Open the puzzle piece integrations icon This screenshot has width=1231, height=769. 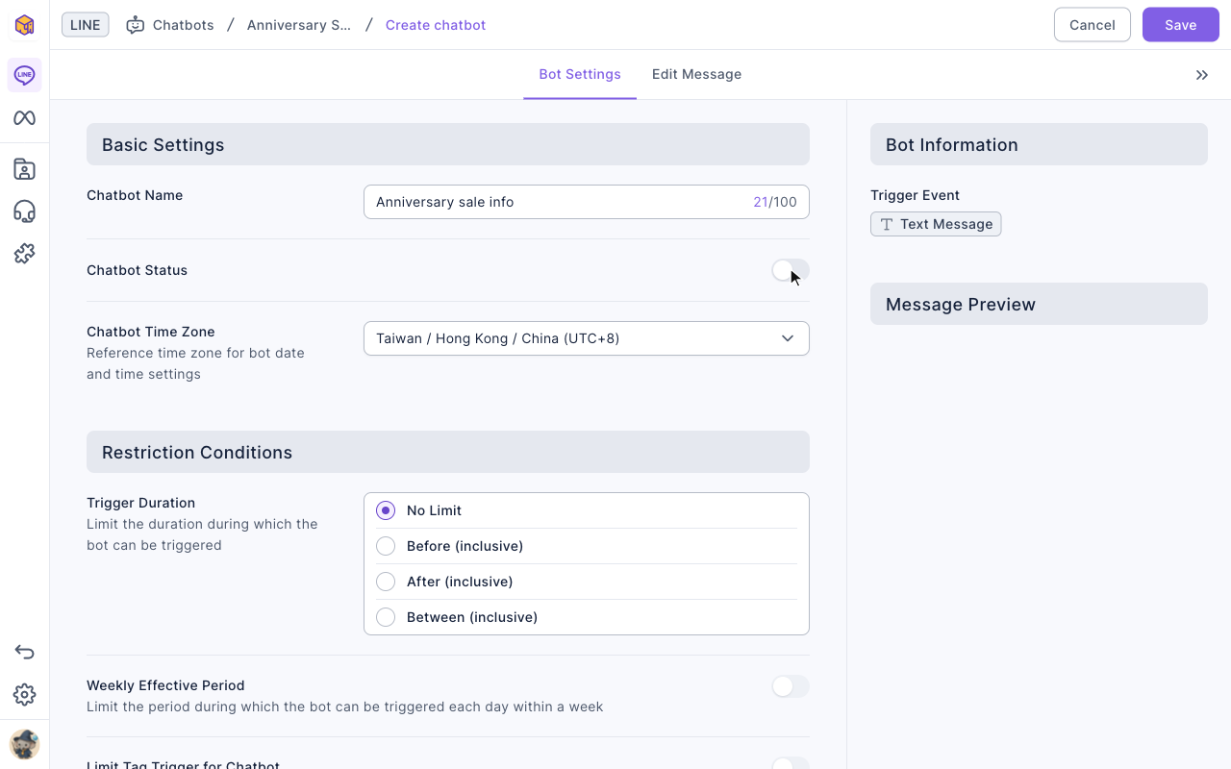25,254
